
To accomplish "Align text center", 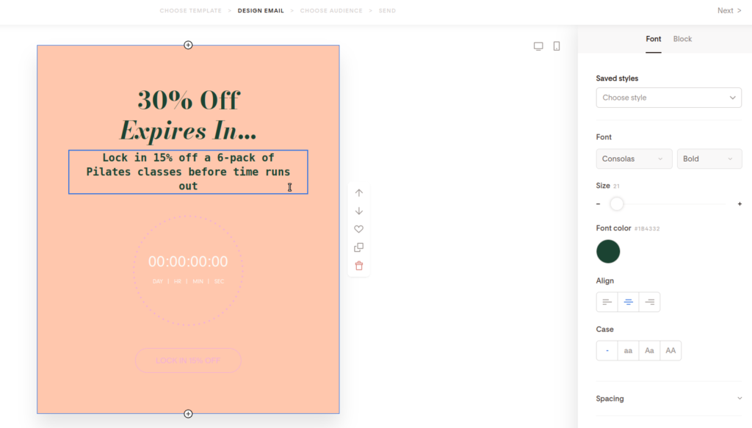I will coord(629,302).
